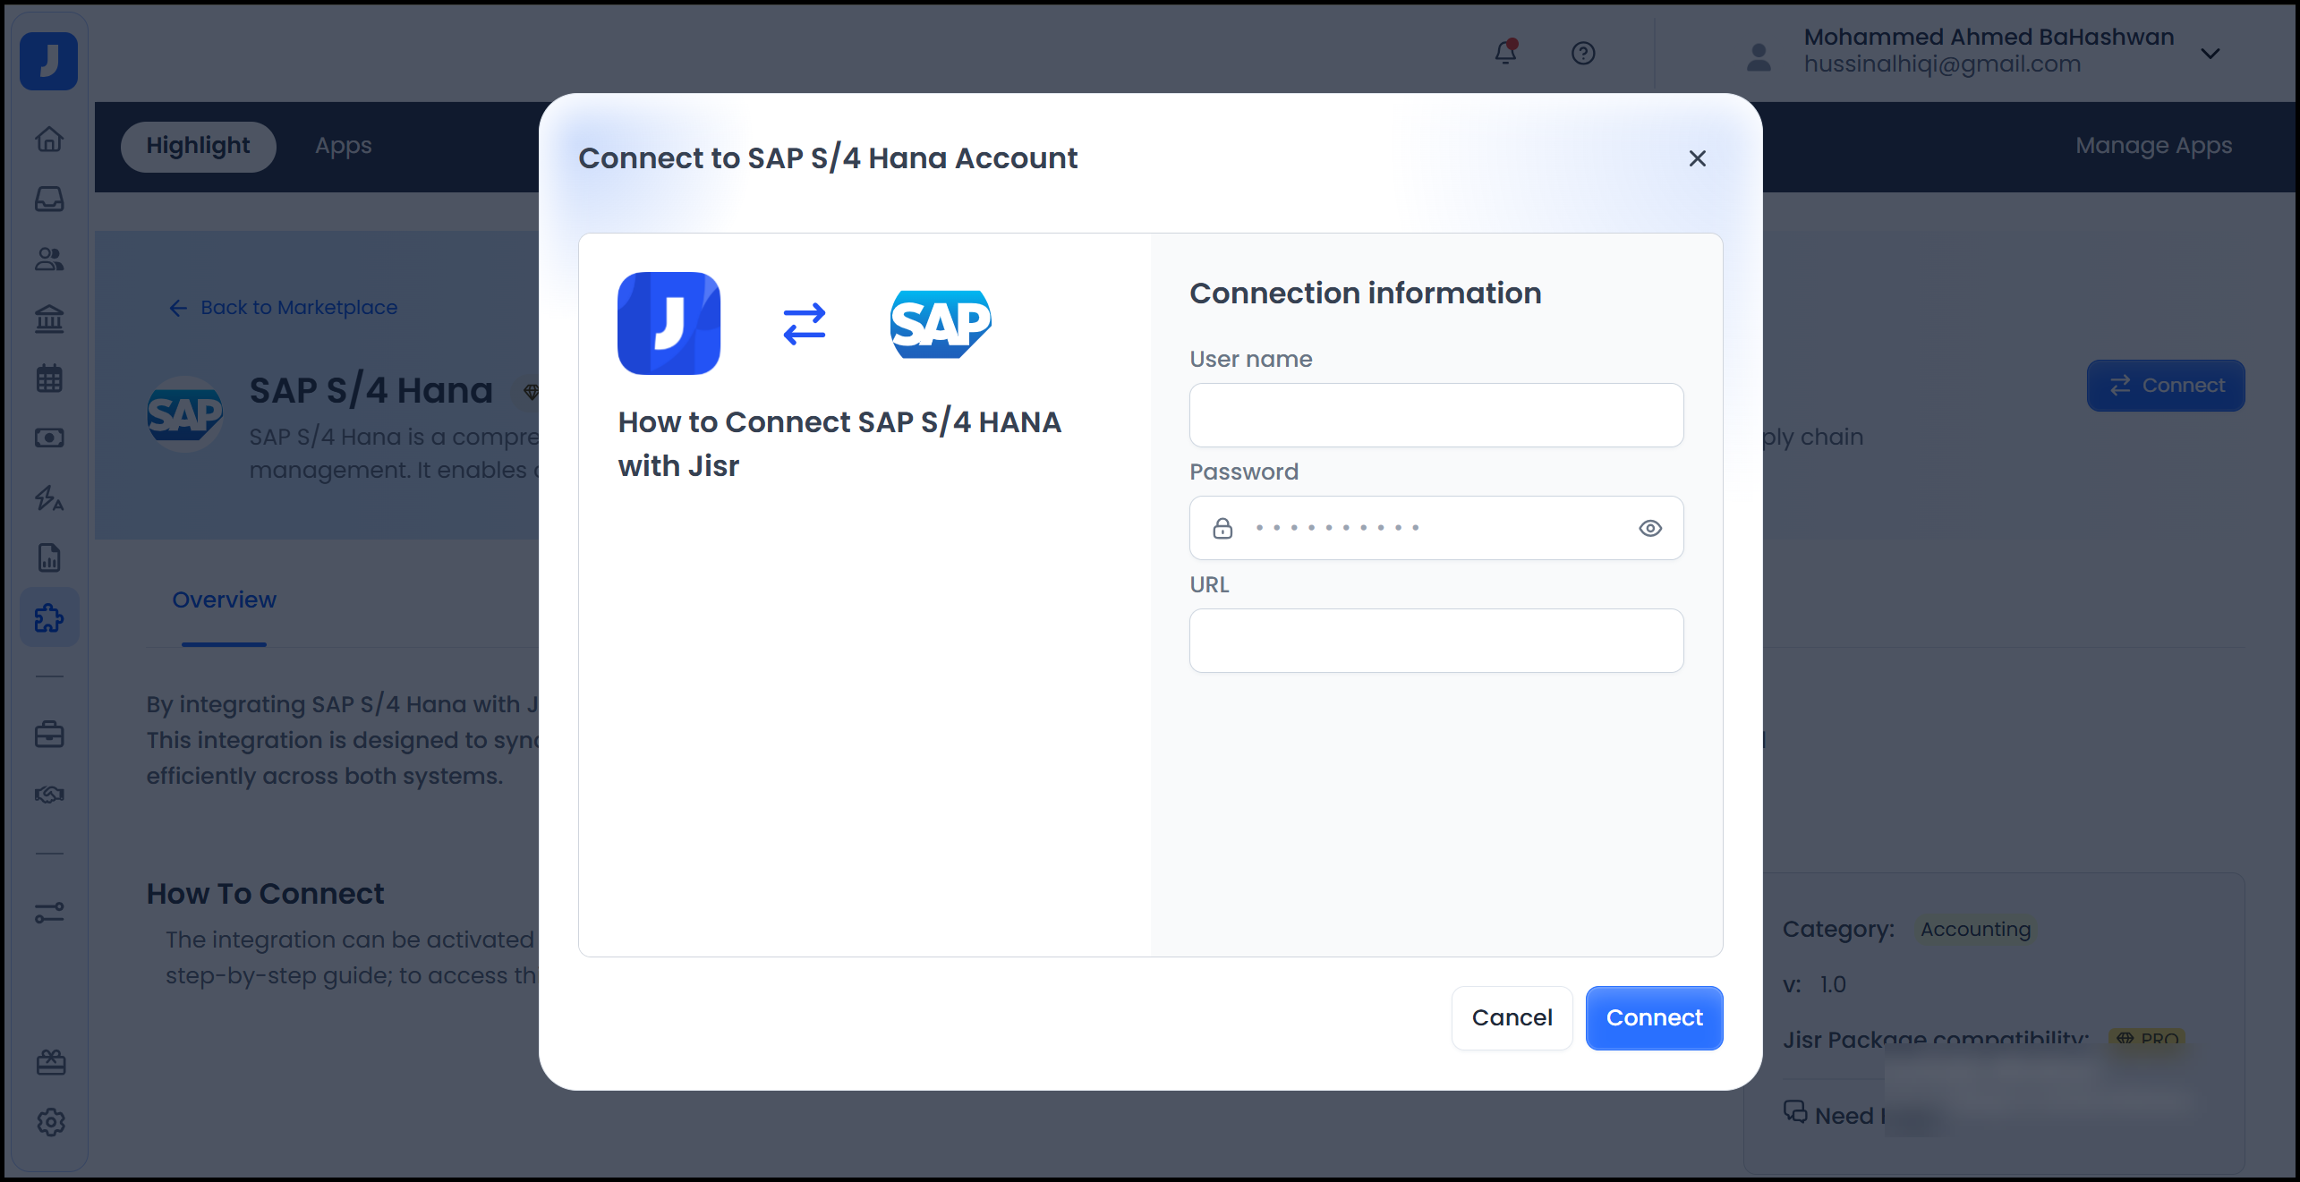Click the puzzle-piece marketplace icon

tap(49, 617)
